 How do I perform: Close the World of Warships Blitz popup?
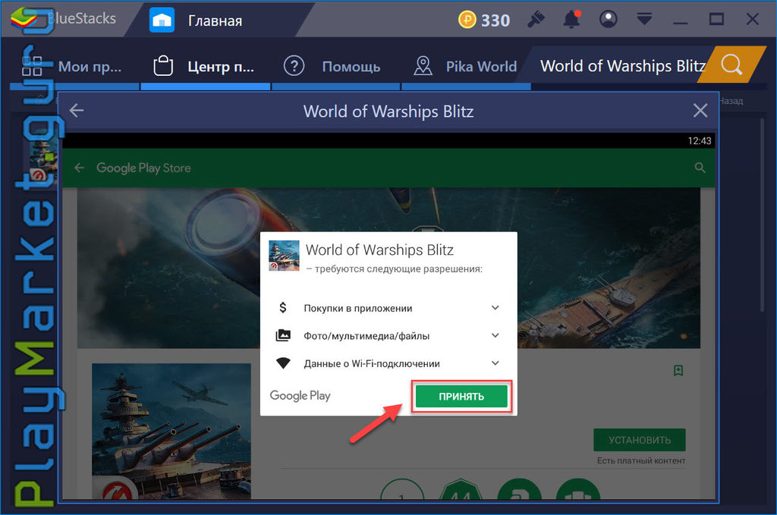click(700, 111)
